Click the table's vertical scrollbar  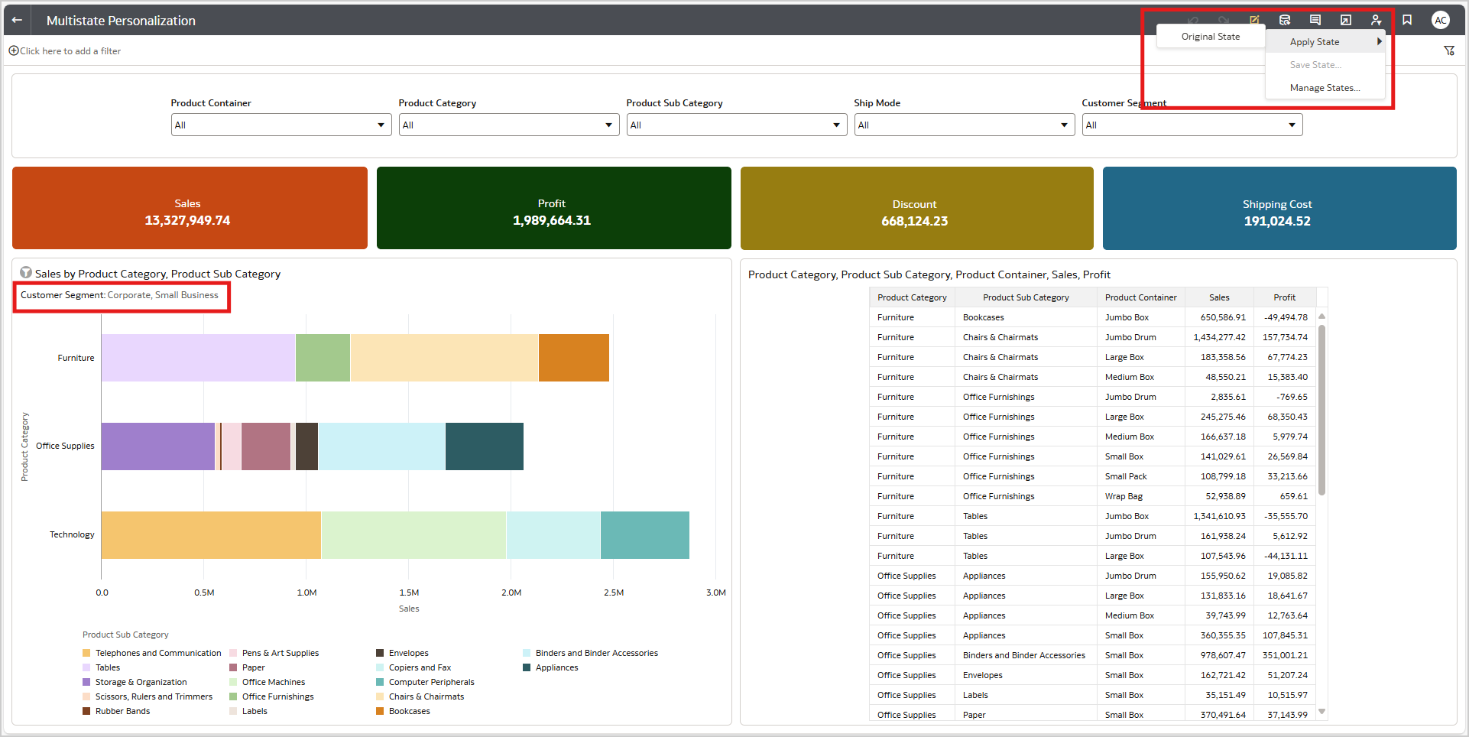[x=1321, y=409]
